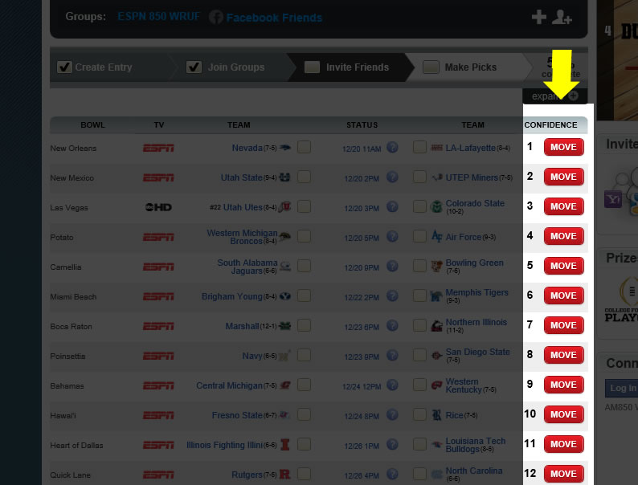Open Louisiana Tech Bulldogs team link
Viewport: 638px width, 485px height.
tap(475, 445)
